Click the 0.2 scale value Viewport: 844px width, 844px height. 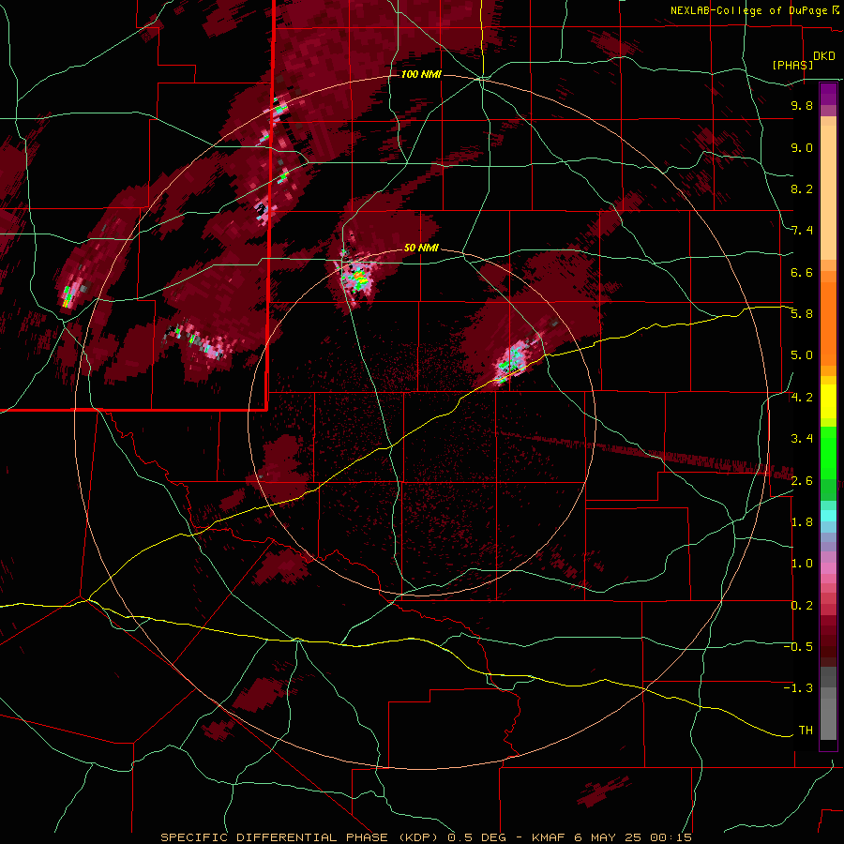(802, 606)
